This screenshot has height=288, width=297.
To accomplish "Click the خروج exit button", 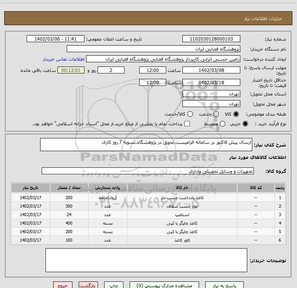I will tap(63, 285).
